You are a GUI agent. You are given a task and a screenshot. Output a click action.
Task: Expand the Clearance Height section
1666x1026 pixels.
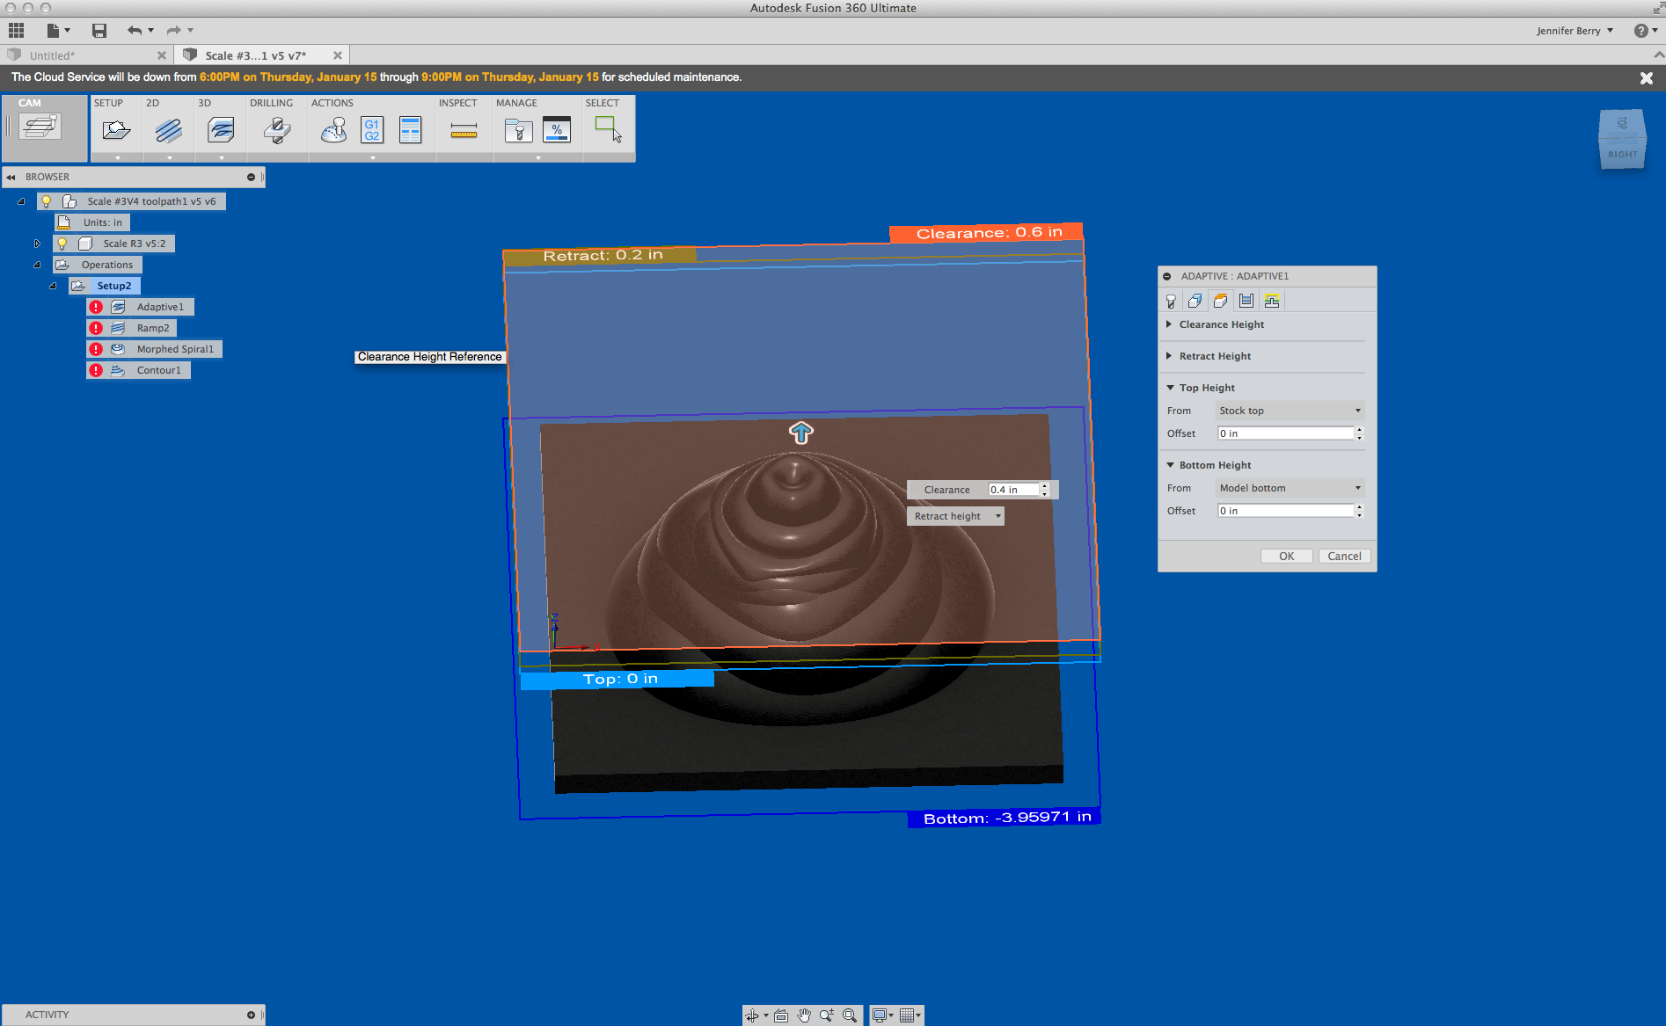[x=1170, y=324]
